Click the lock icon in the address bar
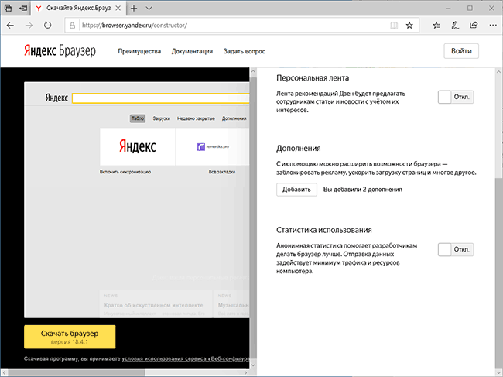Viewport: 503px width, 377px height. point(73,26)
